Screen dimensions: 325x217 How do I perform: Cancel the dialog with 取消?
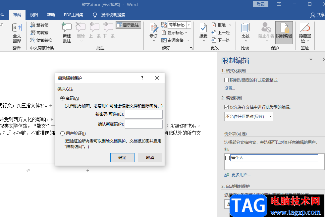pyautogui.click(x=150, y=157)
